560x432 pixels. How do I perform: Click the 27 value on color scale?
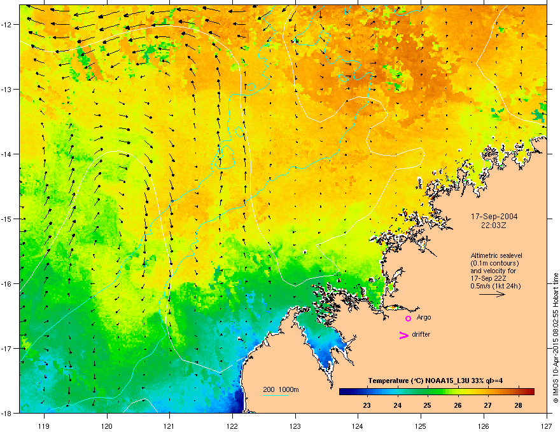[x=487, y=405]
